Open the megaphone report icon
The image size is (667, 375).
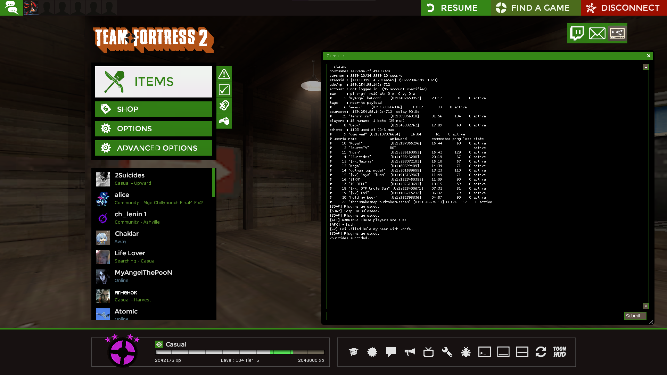pos(410,352)
